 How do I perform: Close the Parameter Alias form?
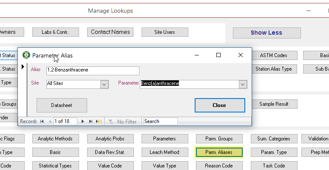pyautogui.click(x=220, y=105)
